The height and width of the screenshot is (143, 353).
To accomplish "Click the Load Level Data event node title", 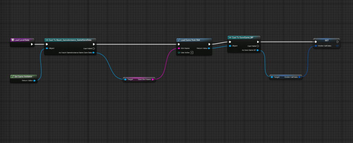I will tap(21, 40).
